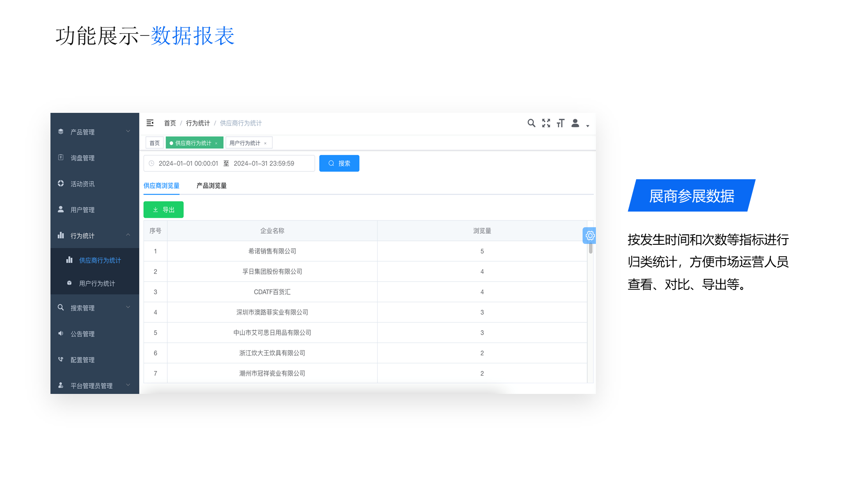Expand the 搜索管理 dropdown arrow
Screen dimensions: 850x478
tap(128, 307)
